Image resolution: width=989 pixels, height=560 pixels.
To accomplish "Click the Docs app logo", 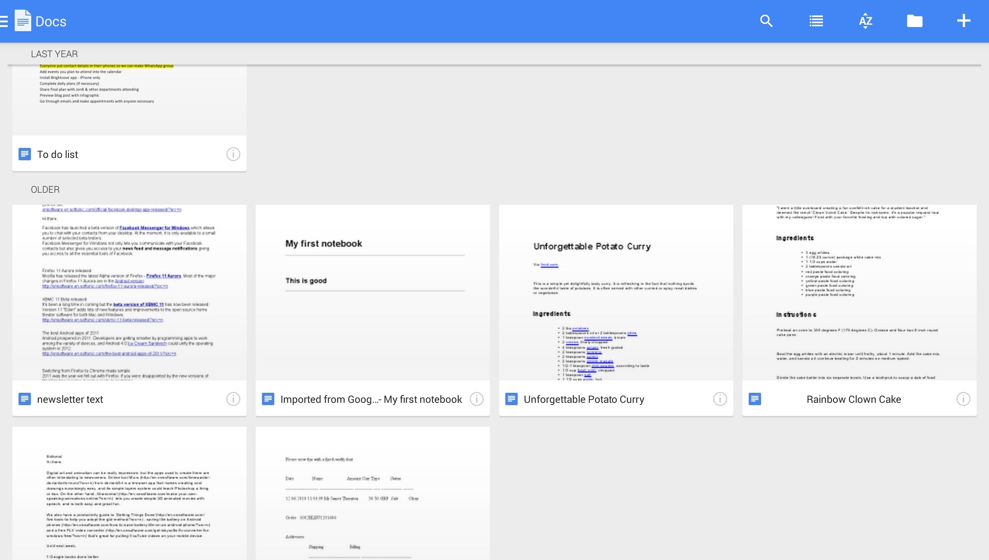I will pos(23,21).
